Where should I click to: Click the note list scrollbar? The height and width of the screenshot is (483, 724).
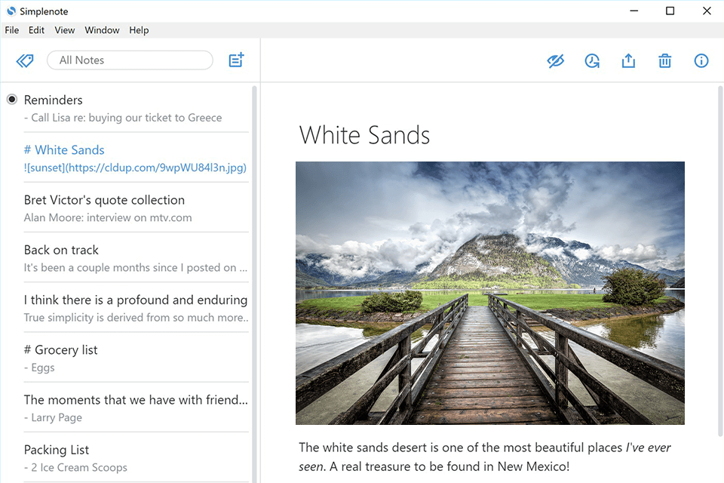click(254, 285)
